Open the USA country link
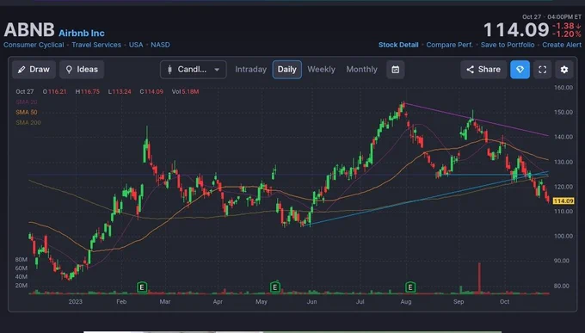The image size is (585, 333). click(x=136, y=45)
